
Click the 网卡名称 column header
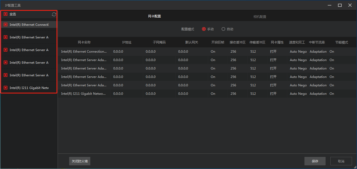point(84,42)
